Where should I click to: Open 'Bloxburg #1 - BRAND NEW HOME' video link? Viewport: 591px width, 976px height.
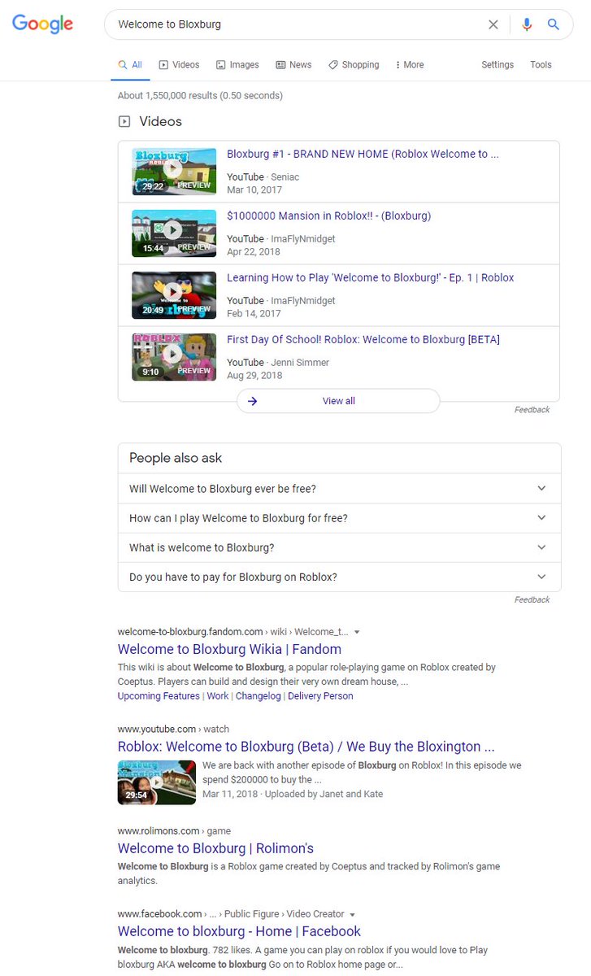click(x=363, y=154)
